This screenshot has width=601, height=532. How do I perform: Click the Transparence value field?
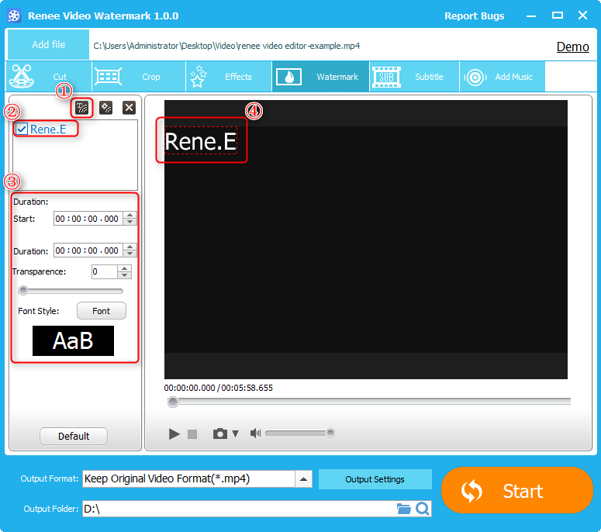point(104,271)
